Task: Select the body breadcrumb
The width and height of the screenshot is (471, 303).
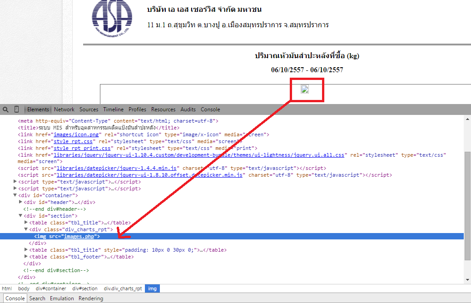Action: [24, 288]
